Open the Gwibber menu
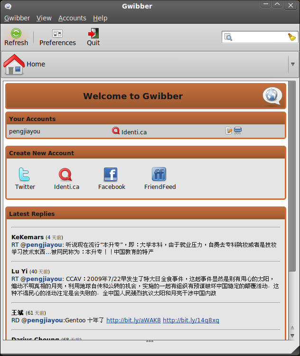Viewport: 300px width, 356px height. 17,18
